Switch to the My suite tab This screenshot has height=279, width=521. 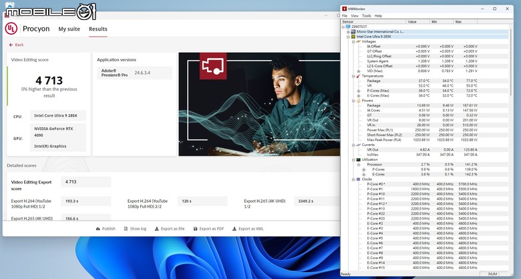click(69, 29)
